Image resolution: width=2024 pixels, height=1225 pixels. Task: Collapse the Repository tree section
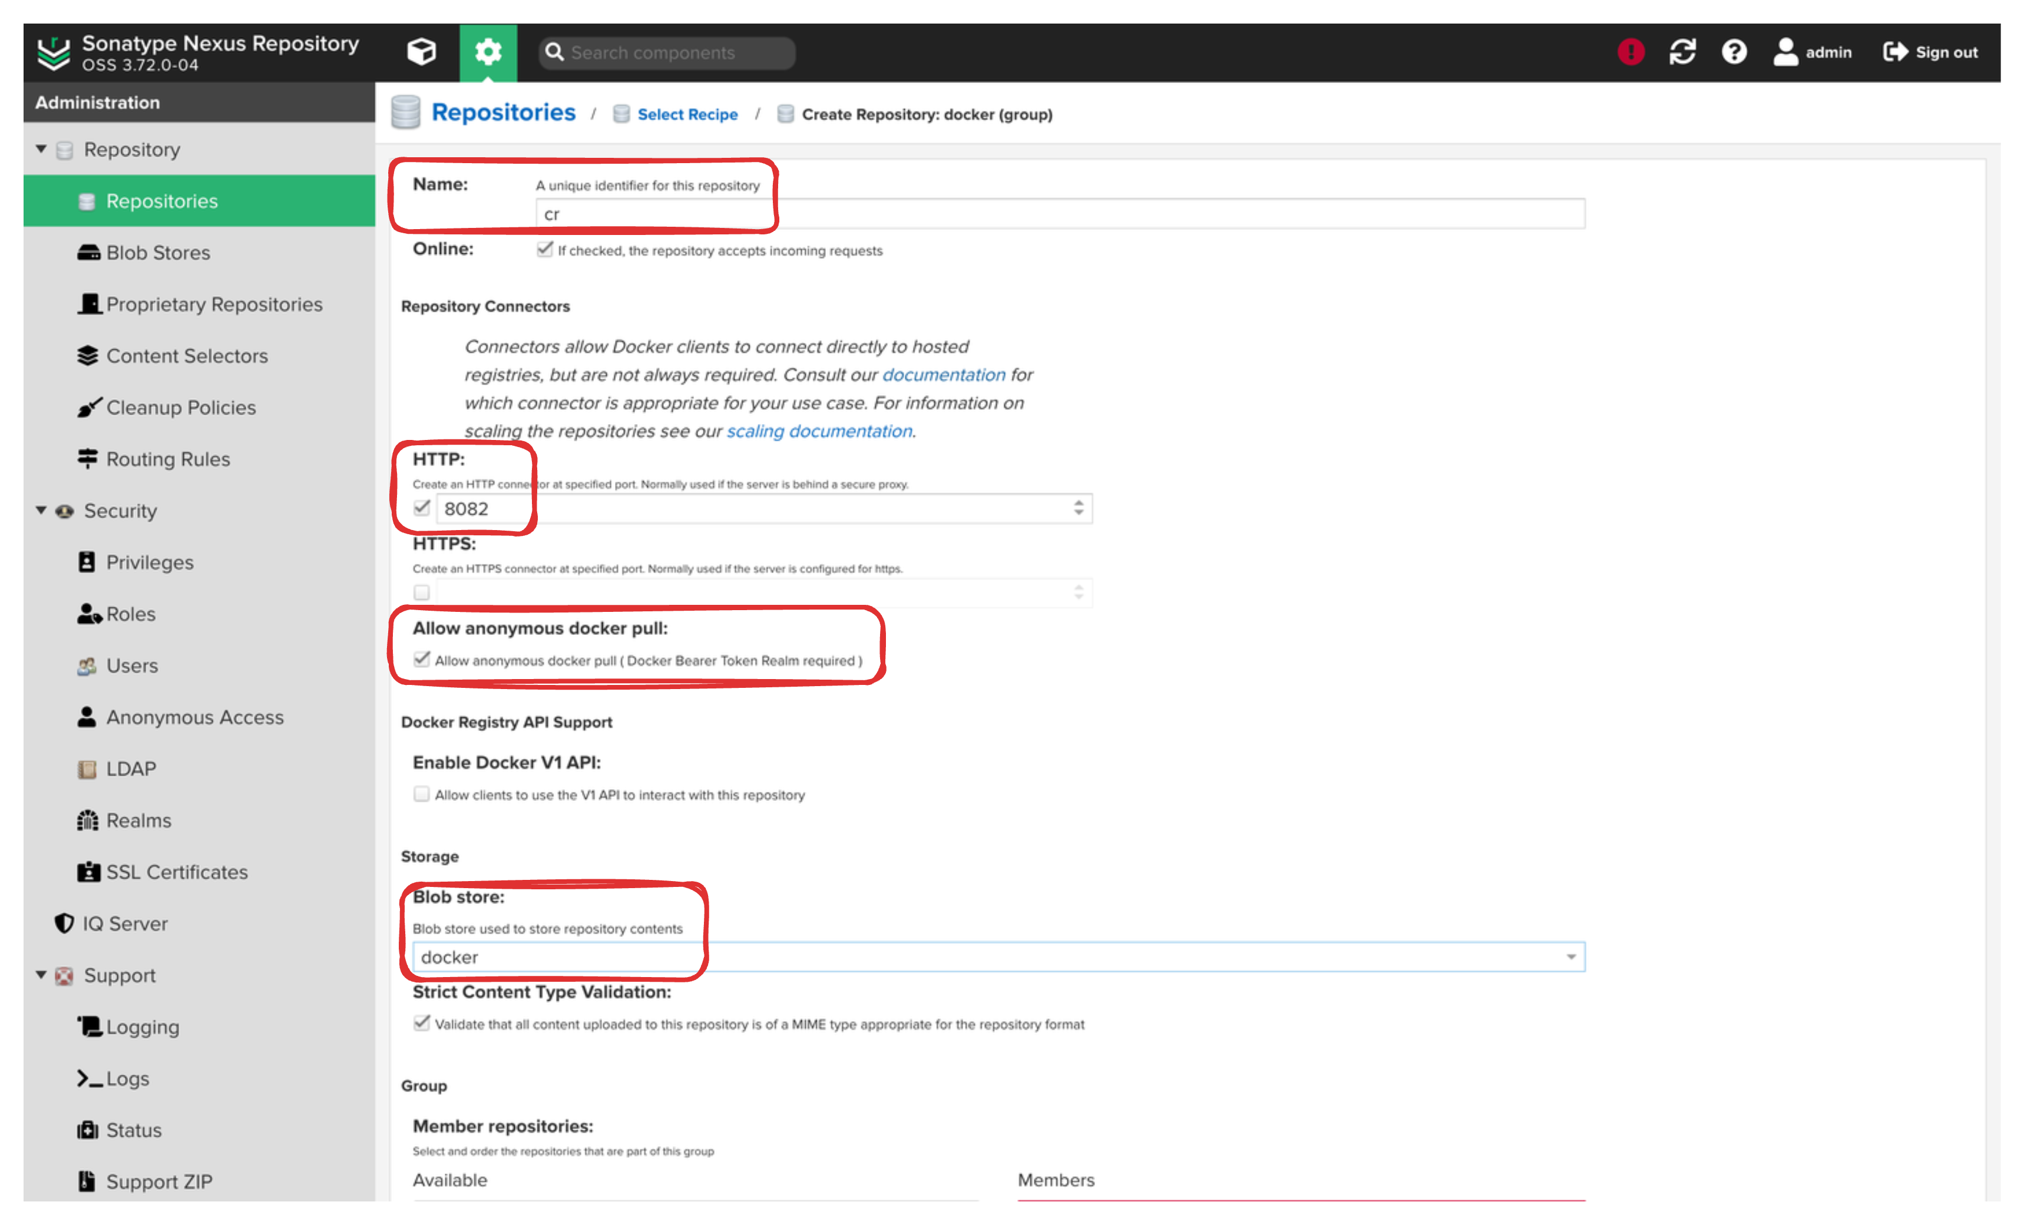pyautogui.click(x=41, y=148)
